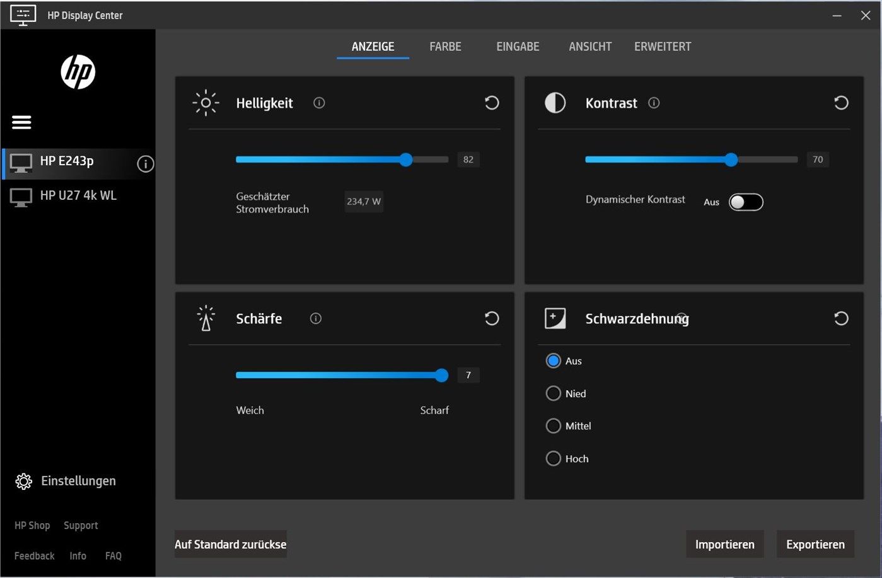
Task: Open Einstellungen in sidebar
Action: [66, 481]
